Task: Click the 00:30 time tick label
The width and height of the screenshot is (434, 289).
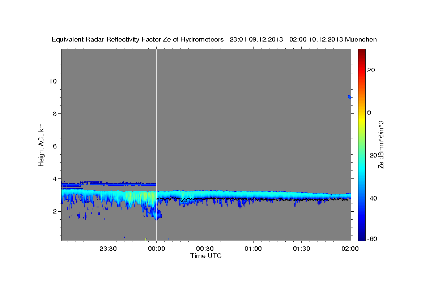Action: tap(205, 249)
